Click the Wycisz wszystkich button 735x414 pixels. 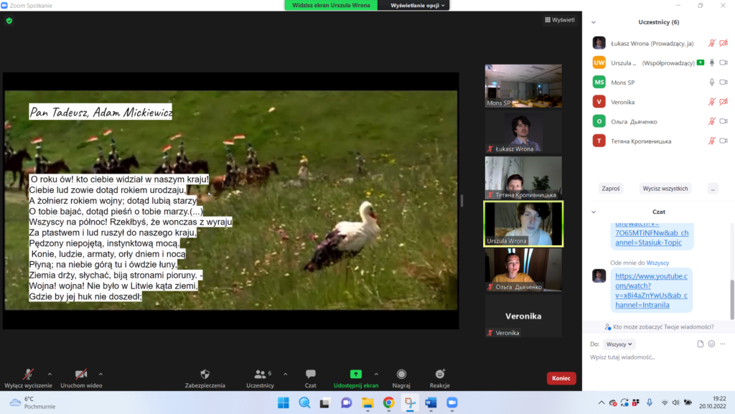665,189
